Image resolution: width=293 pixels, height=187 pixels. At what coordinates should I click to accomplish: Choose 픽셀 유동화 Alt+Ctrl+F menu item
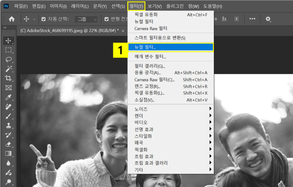(171, 15)
